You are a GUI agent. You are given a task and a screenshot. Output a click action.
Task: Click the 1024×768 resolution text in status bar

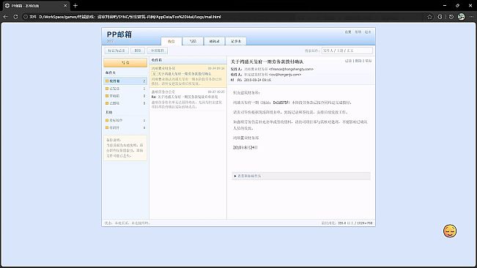coord(364,223)
